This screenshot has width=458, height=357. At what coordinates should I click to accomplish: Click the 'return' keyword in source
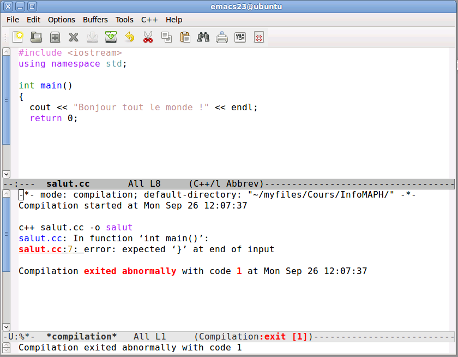46,118
